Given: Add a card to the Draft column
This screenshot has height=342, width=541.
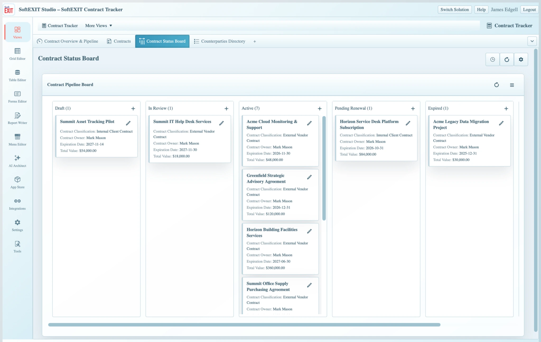Looking at the screenshot, I should (133, 109).
